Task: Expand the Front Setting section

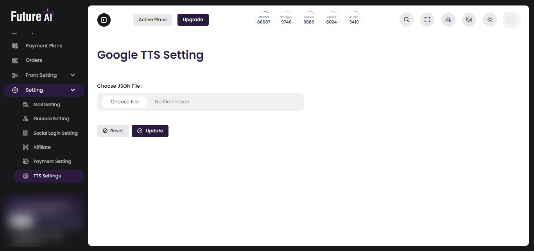Action: pyautogui.click(x=72, y=75)
